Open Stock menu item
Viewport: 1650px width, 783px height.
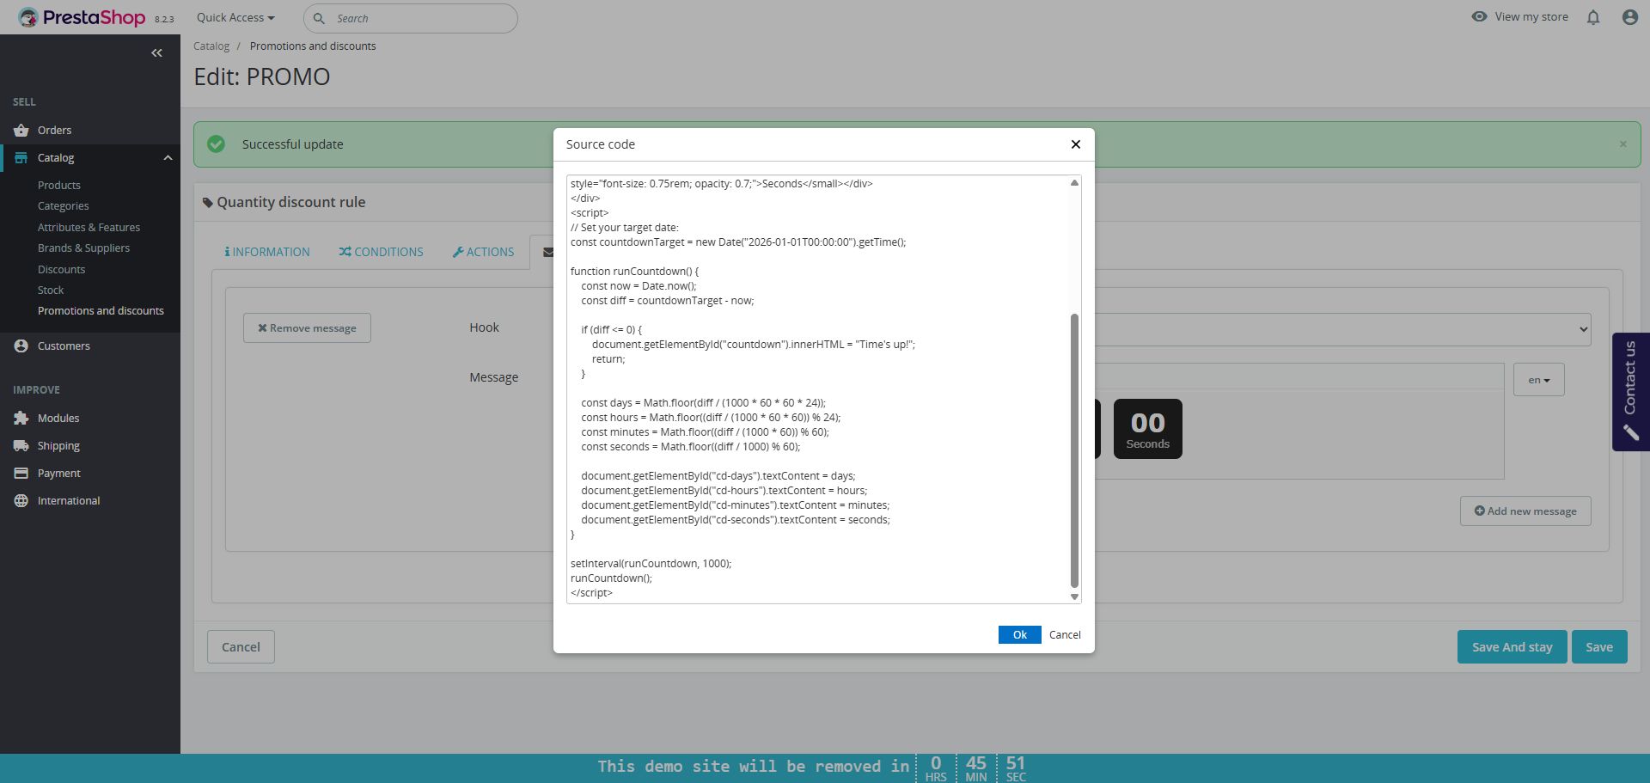51,291
